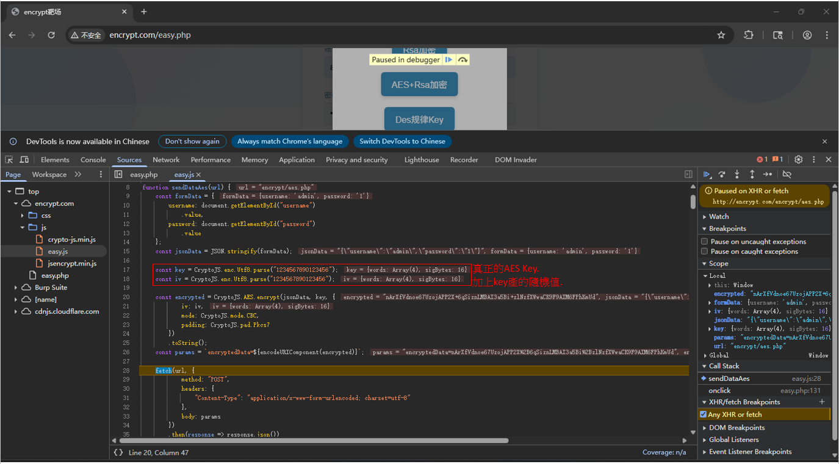Enable Pause on caught exceptions

[x=705, y=252]
